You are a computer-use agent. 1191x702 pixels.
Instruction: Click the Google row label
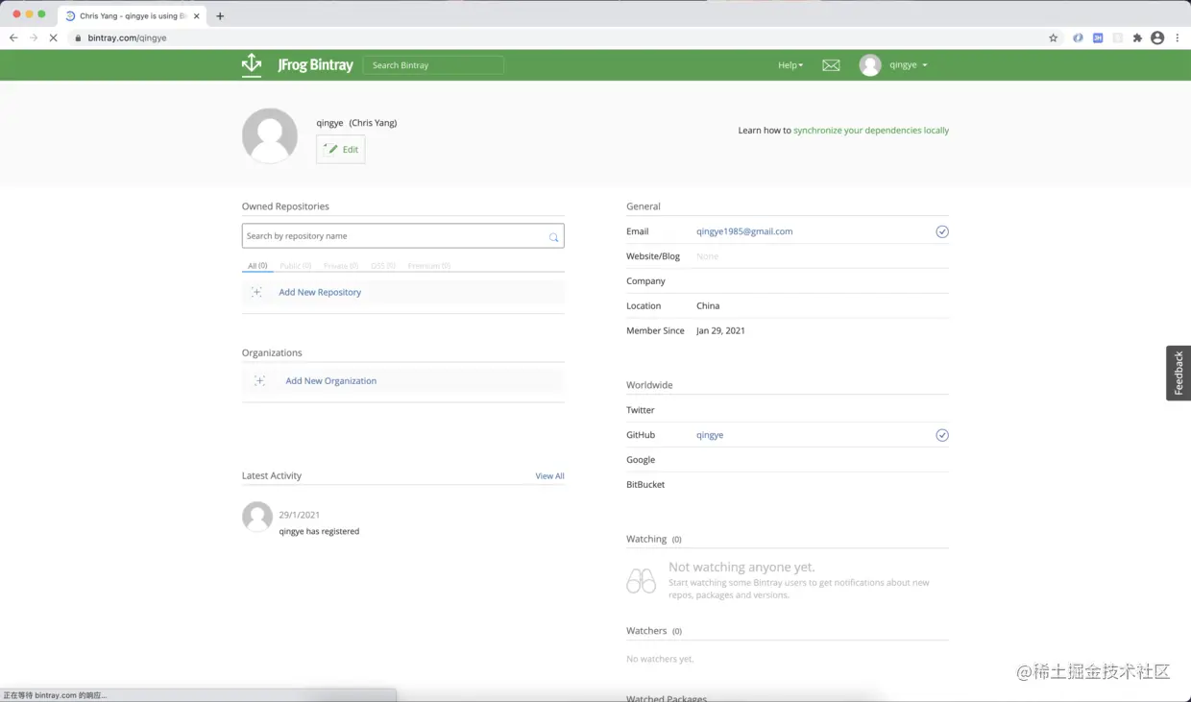[641, 460]
